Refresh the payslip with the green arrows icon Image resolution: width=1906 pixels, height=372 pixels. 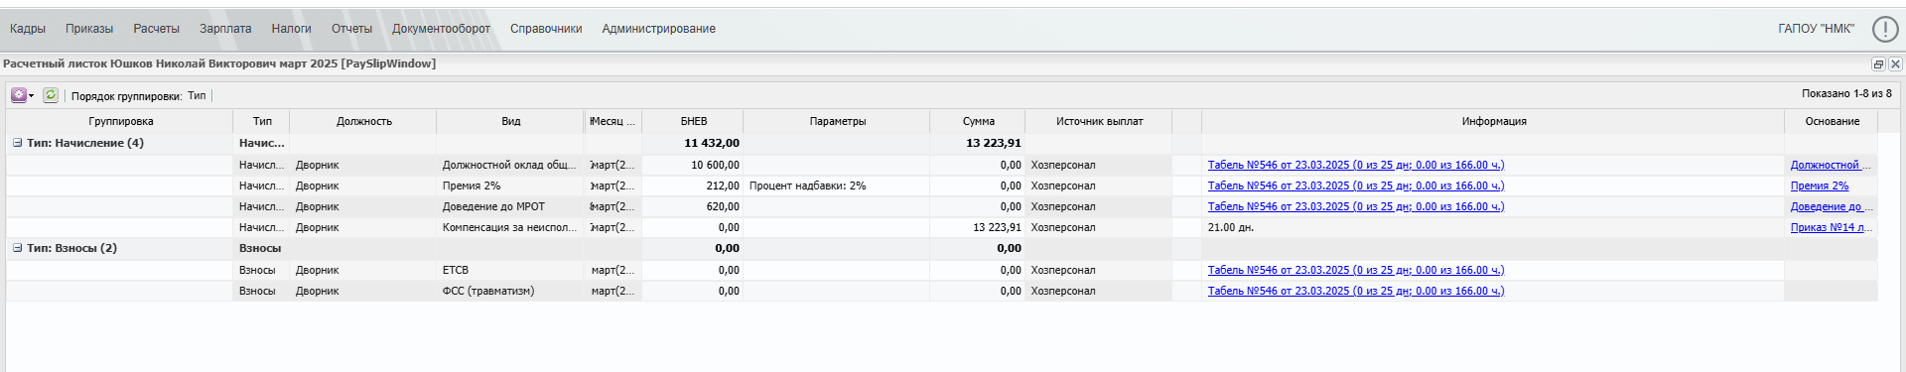pos(50,95)
